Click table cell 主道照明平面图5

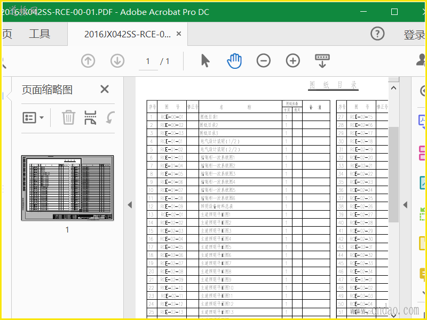click(x=241, y=247)
